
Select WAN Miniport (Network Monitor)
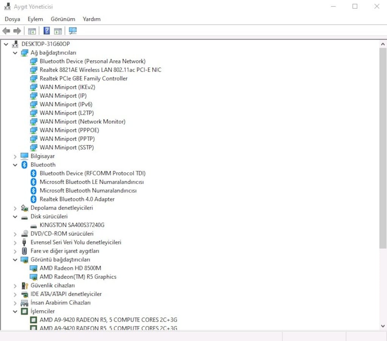pyautogui.click(x=82, y=122)
